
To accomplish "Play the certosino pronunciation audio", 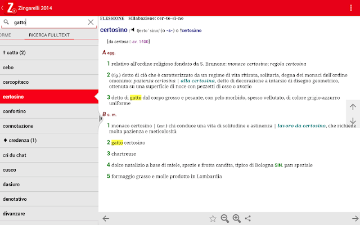I will point(133,30).
